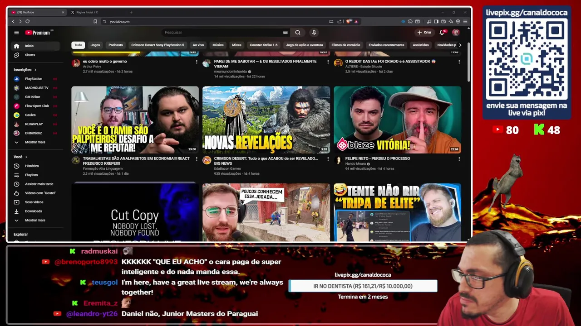Open more options for the REDDIT DAS IAs video
Viewport: 581px width, 326px height.
point(459,62)
